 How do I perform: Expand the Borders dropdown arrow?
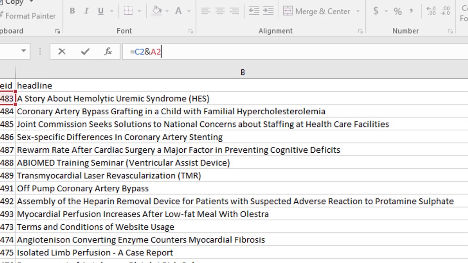click(139, 11)
